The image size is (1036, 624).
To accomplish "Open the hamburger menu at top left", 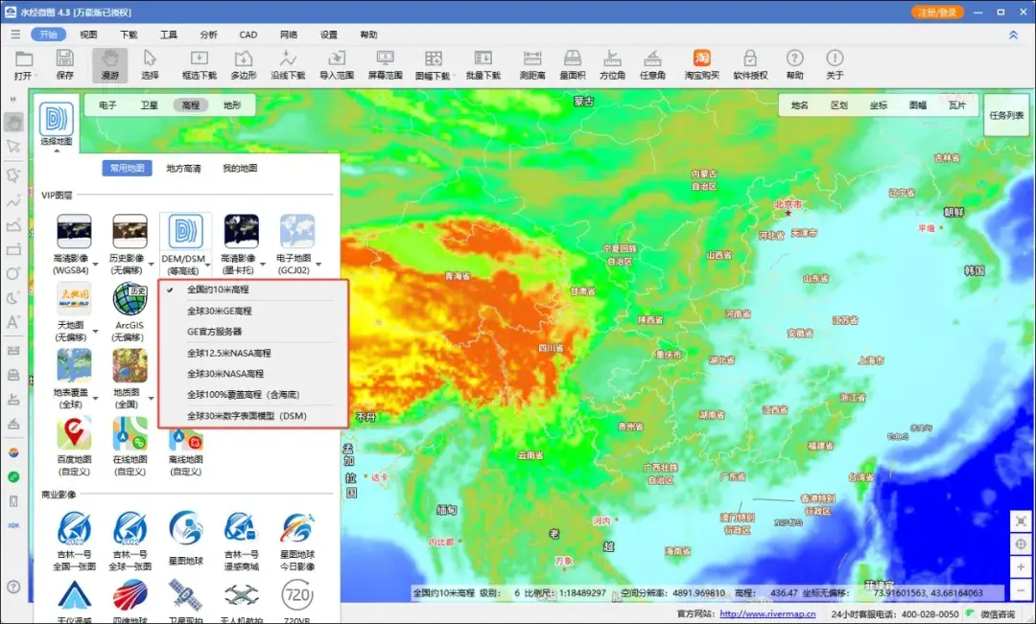I will click(15, 35).
